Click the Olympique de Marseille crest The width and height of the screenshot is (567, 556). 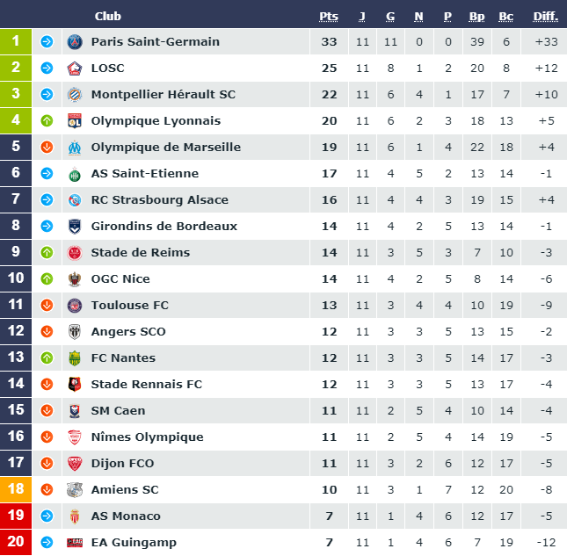[x=75, y=148]
